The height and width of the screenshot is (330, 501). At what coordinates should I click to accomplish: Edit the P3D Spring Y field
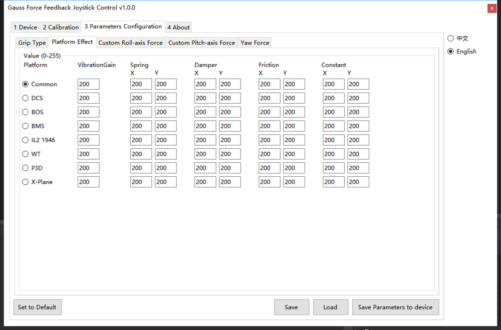[x=165, y=168]
